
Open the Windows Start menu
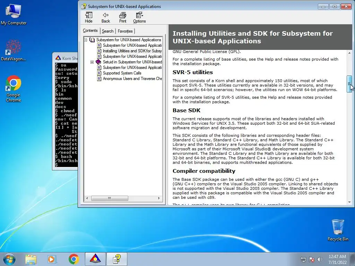pos(9,259)
